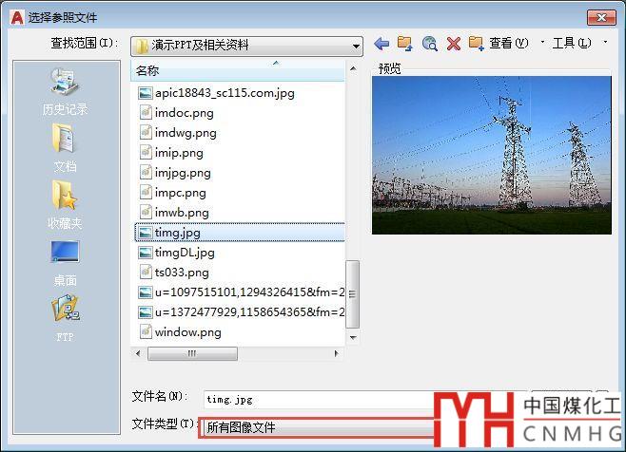Image resolution: width=626 pixels, height=452 pixels.
Task: Select file ts033.png
Action: (x=174, y=273)
